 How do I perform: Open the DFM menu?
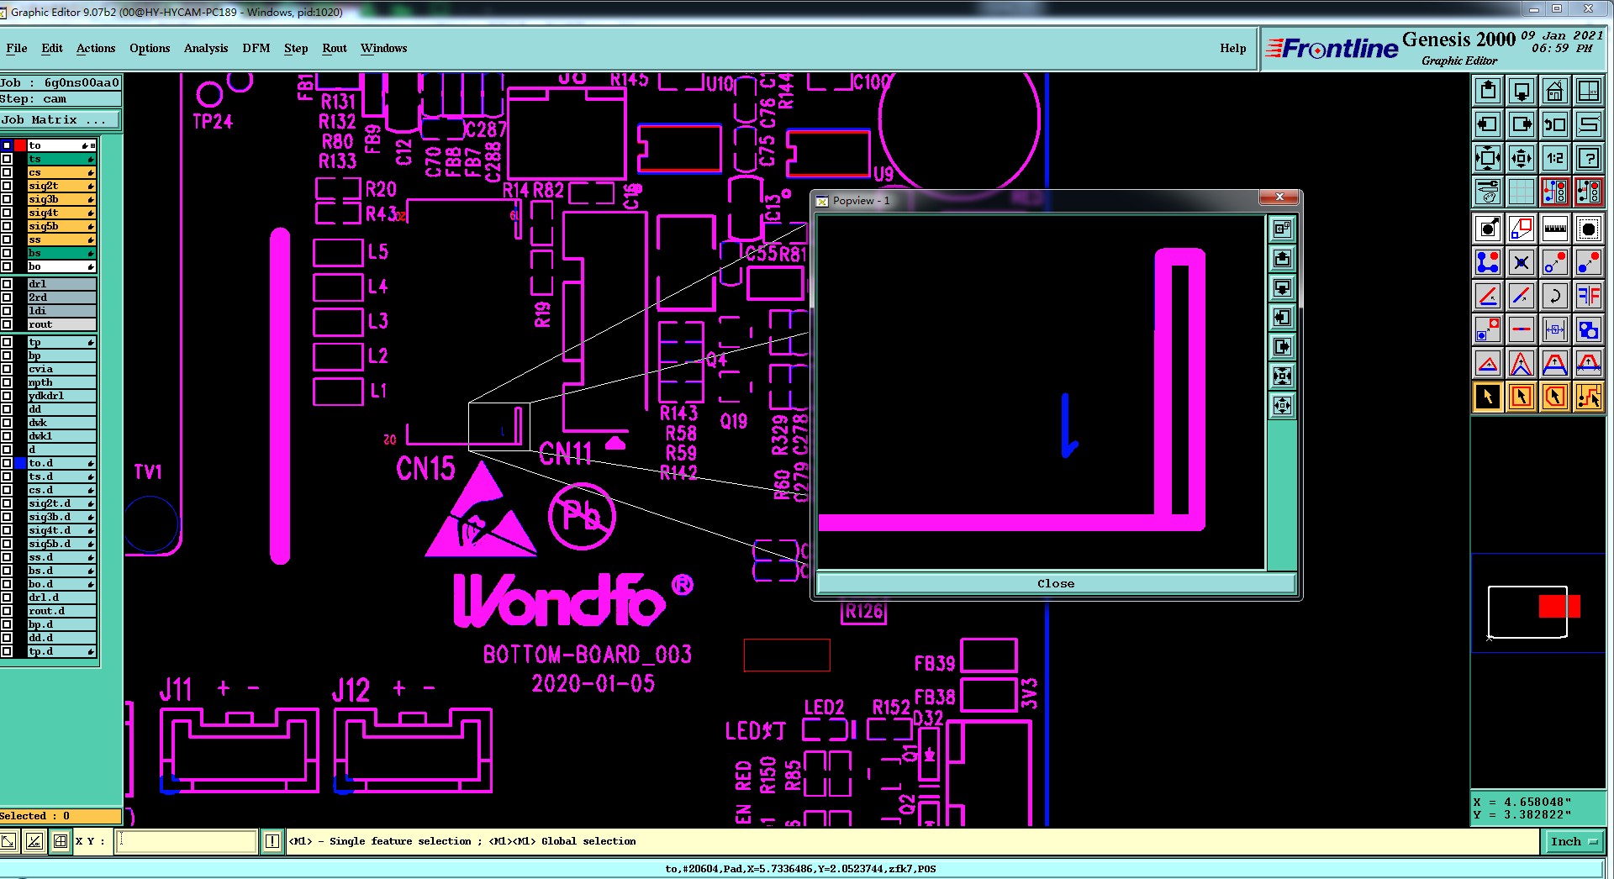pyautogui.click(x=256, y=48)
